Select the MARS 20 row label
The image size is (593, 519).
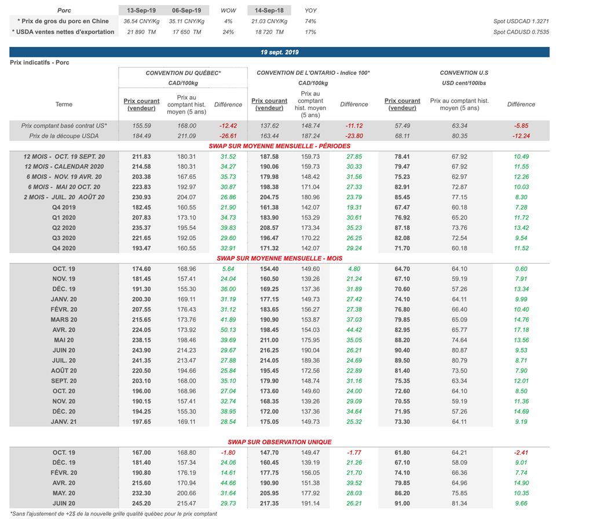click(64, 320)
